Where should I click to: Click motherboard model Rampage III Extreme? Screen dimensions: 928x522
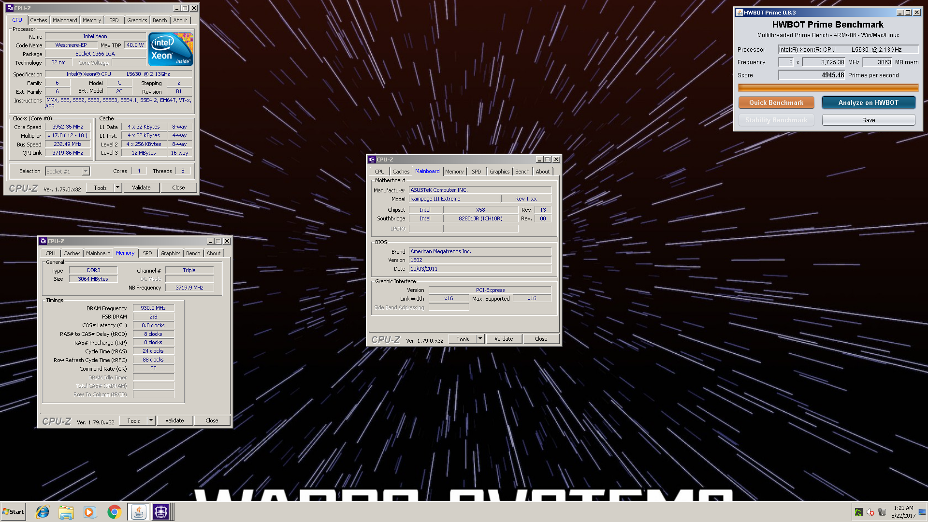point(454,199)
